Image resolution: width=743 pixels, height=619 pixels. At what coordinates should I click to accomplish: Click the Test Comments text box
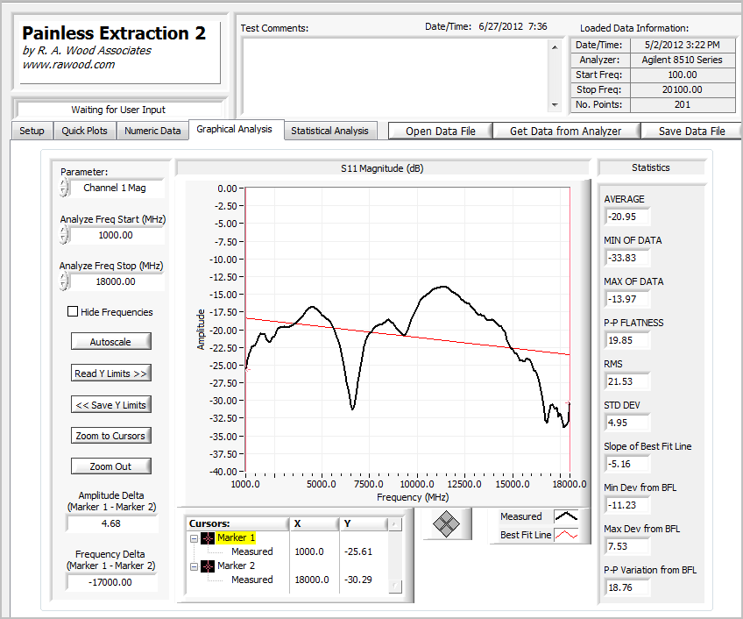click(x=397, y=75)
